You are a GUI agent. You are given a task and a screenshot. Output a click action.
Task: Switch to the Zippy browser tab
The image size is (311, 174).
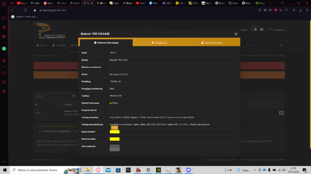coord(114,3)
